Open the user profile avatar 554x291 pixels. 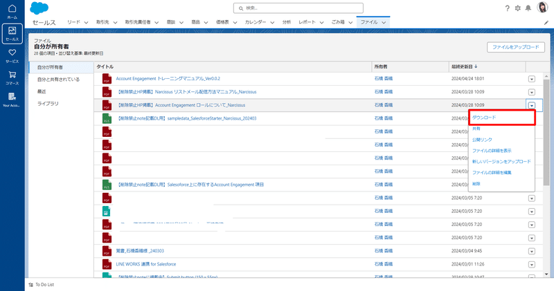click(542, 8)
